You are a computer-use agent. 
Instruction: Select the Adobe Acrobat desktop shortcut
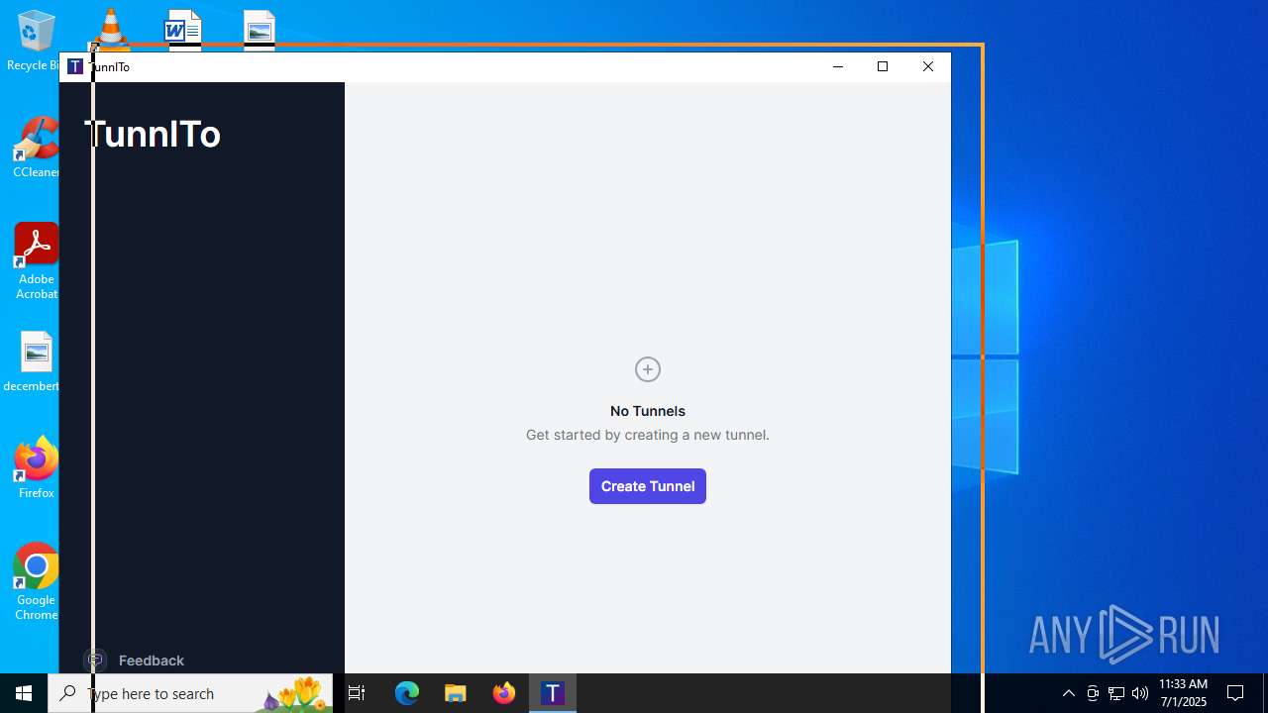pyautogui.click(x=36, y=261)
